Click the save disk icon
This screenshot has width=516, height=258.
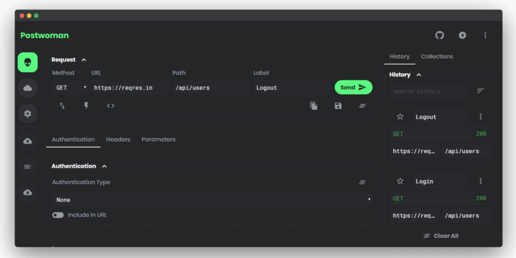(x=338, y=106)
